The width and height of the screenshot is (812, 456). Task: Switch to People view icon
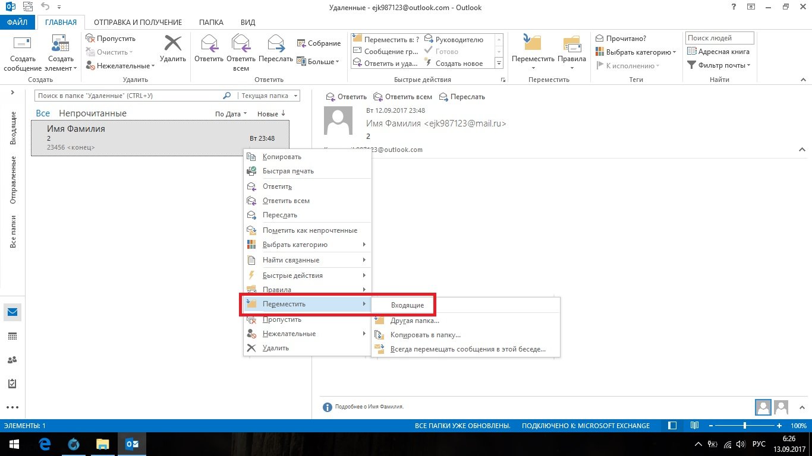click(12, 360)
